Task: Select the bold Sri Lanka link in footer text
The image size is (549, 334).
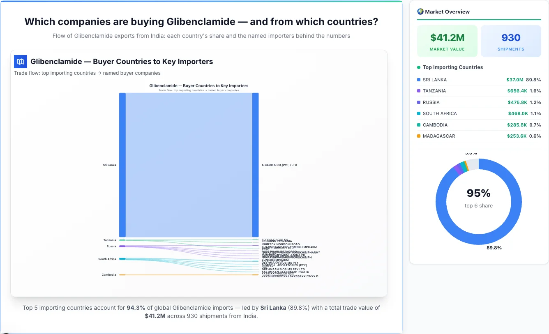Action: 273,307
